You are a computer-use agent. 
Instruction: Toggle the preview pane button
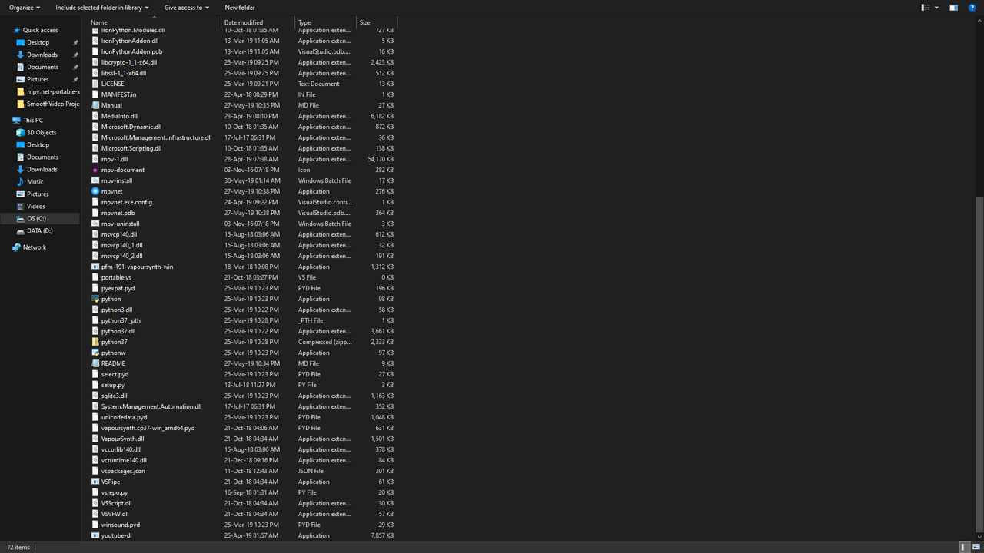click(x=954, y=8)
